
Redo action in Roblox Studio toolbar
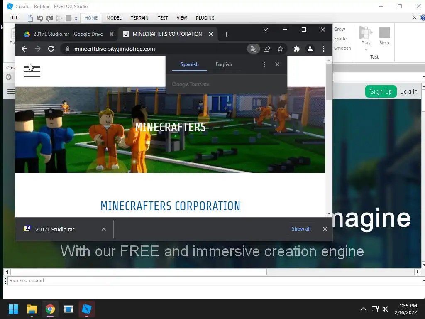[x=49, y=18]
